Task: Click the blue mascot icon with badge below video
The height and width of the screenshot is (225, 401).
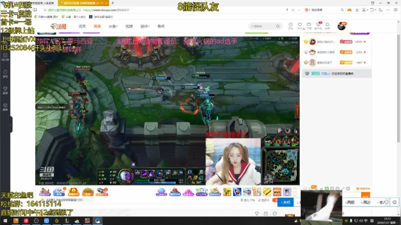Action: [x=59, y=192]
